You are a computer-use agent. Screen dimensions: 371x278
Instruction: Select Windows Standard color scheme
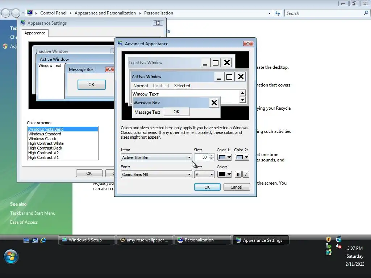63,134
